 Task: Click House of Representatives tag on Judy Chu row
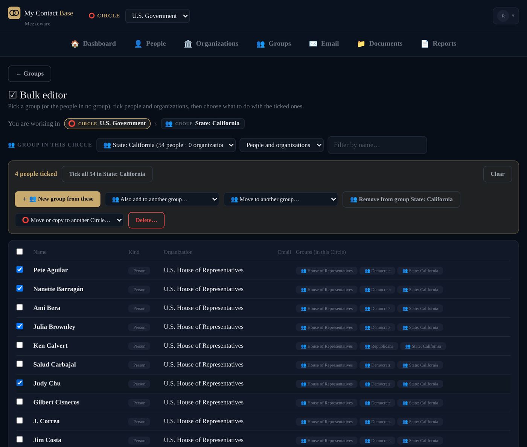tap(327, 384)
